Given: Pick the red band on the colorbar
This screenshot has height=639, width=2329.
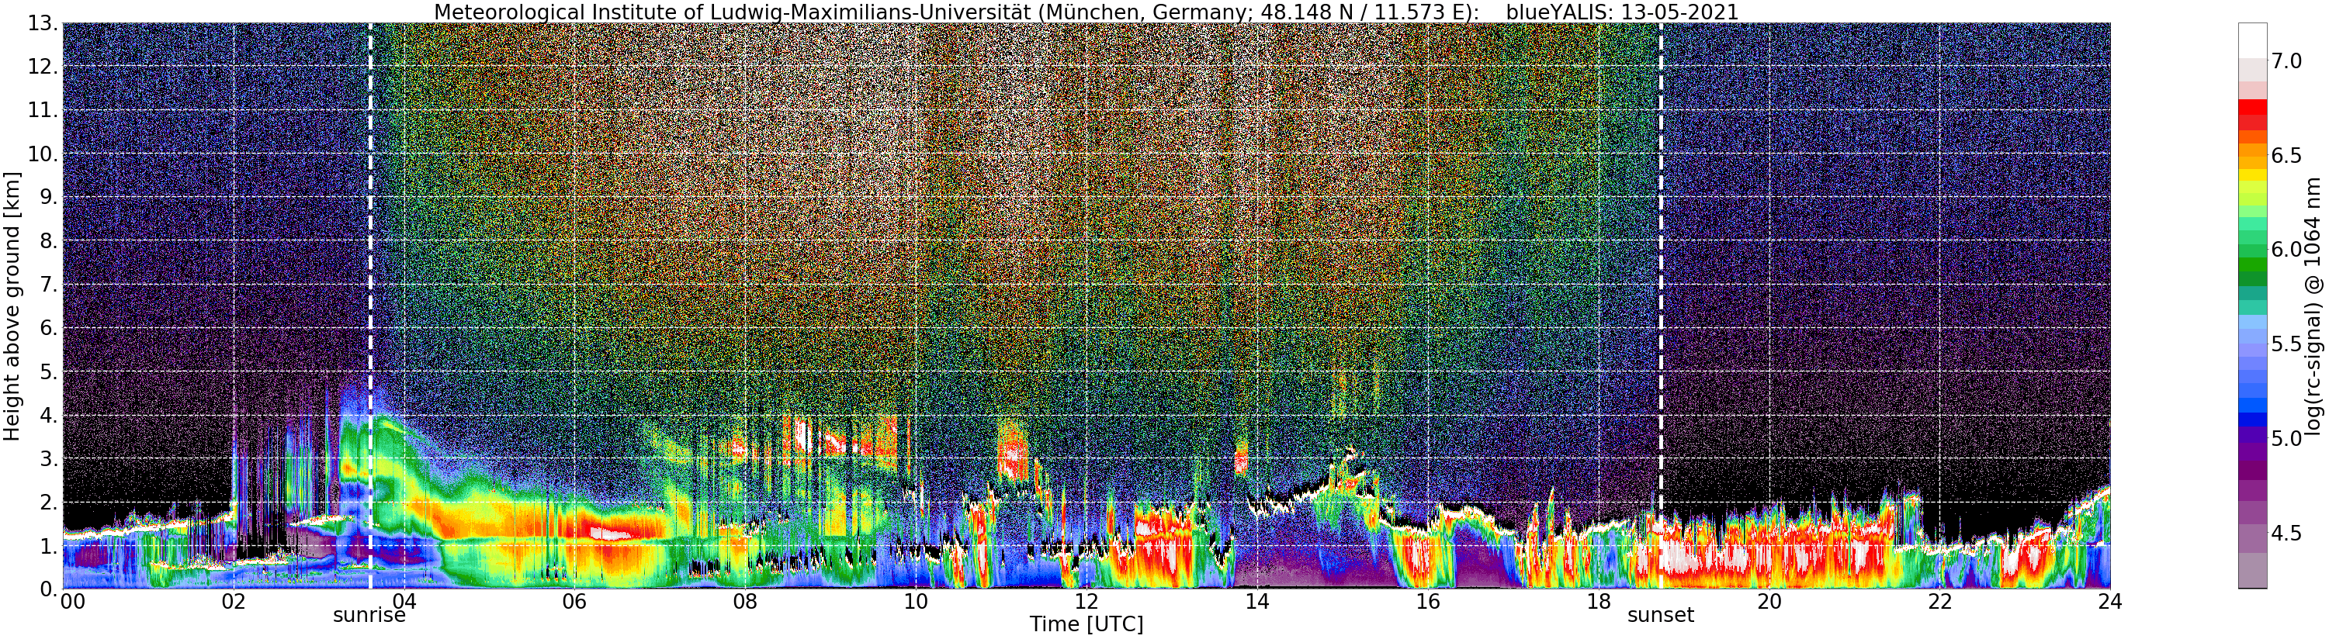Looking at the screenshot, I should (2252, 115).
